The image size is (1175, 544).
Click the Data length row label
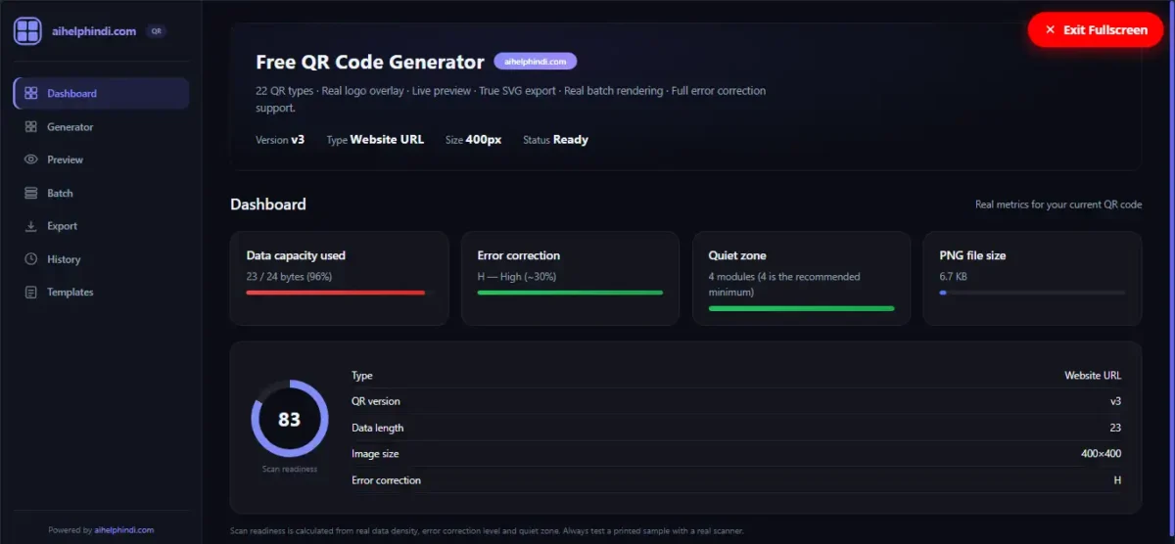pyautogui.click(x=378, y=428)
